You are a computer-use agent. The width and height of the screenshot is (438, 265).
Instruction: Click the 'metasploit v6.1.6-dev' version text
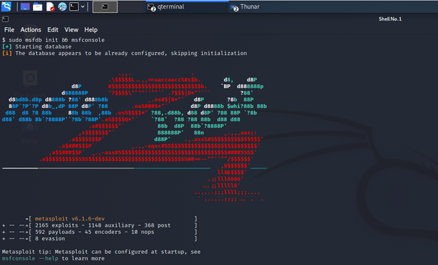(x=70, y=219)
